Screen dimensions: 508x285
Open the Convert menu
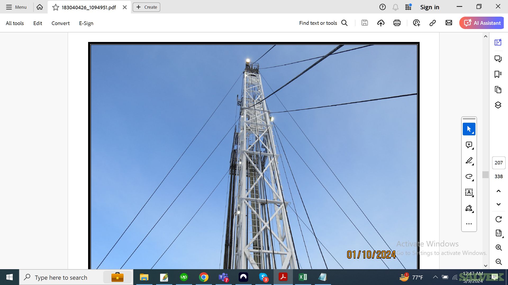coord(61,23)
